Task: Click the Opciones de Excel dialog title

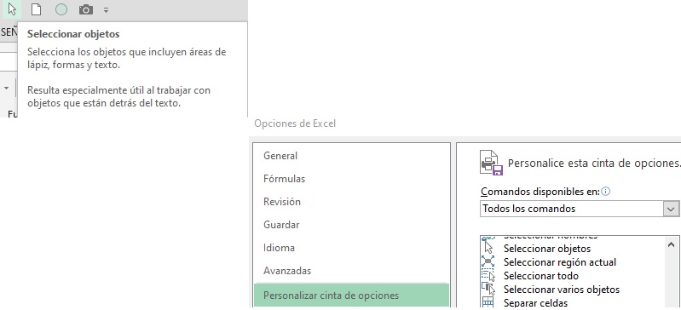Action: pyautogui.click(x=295, y=123)
